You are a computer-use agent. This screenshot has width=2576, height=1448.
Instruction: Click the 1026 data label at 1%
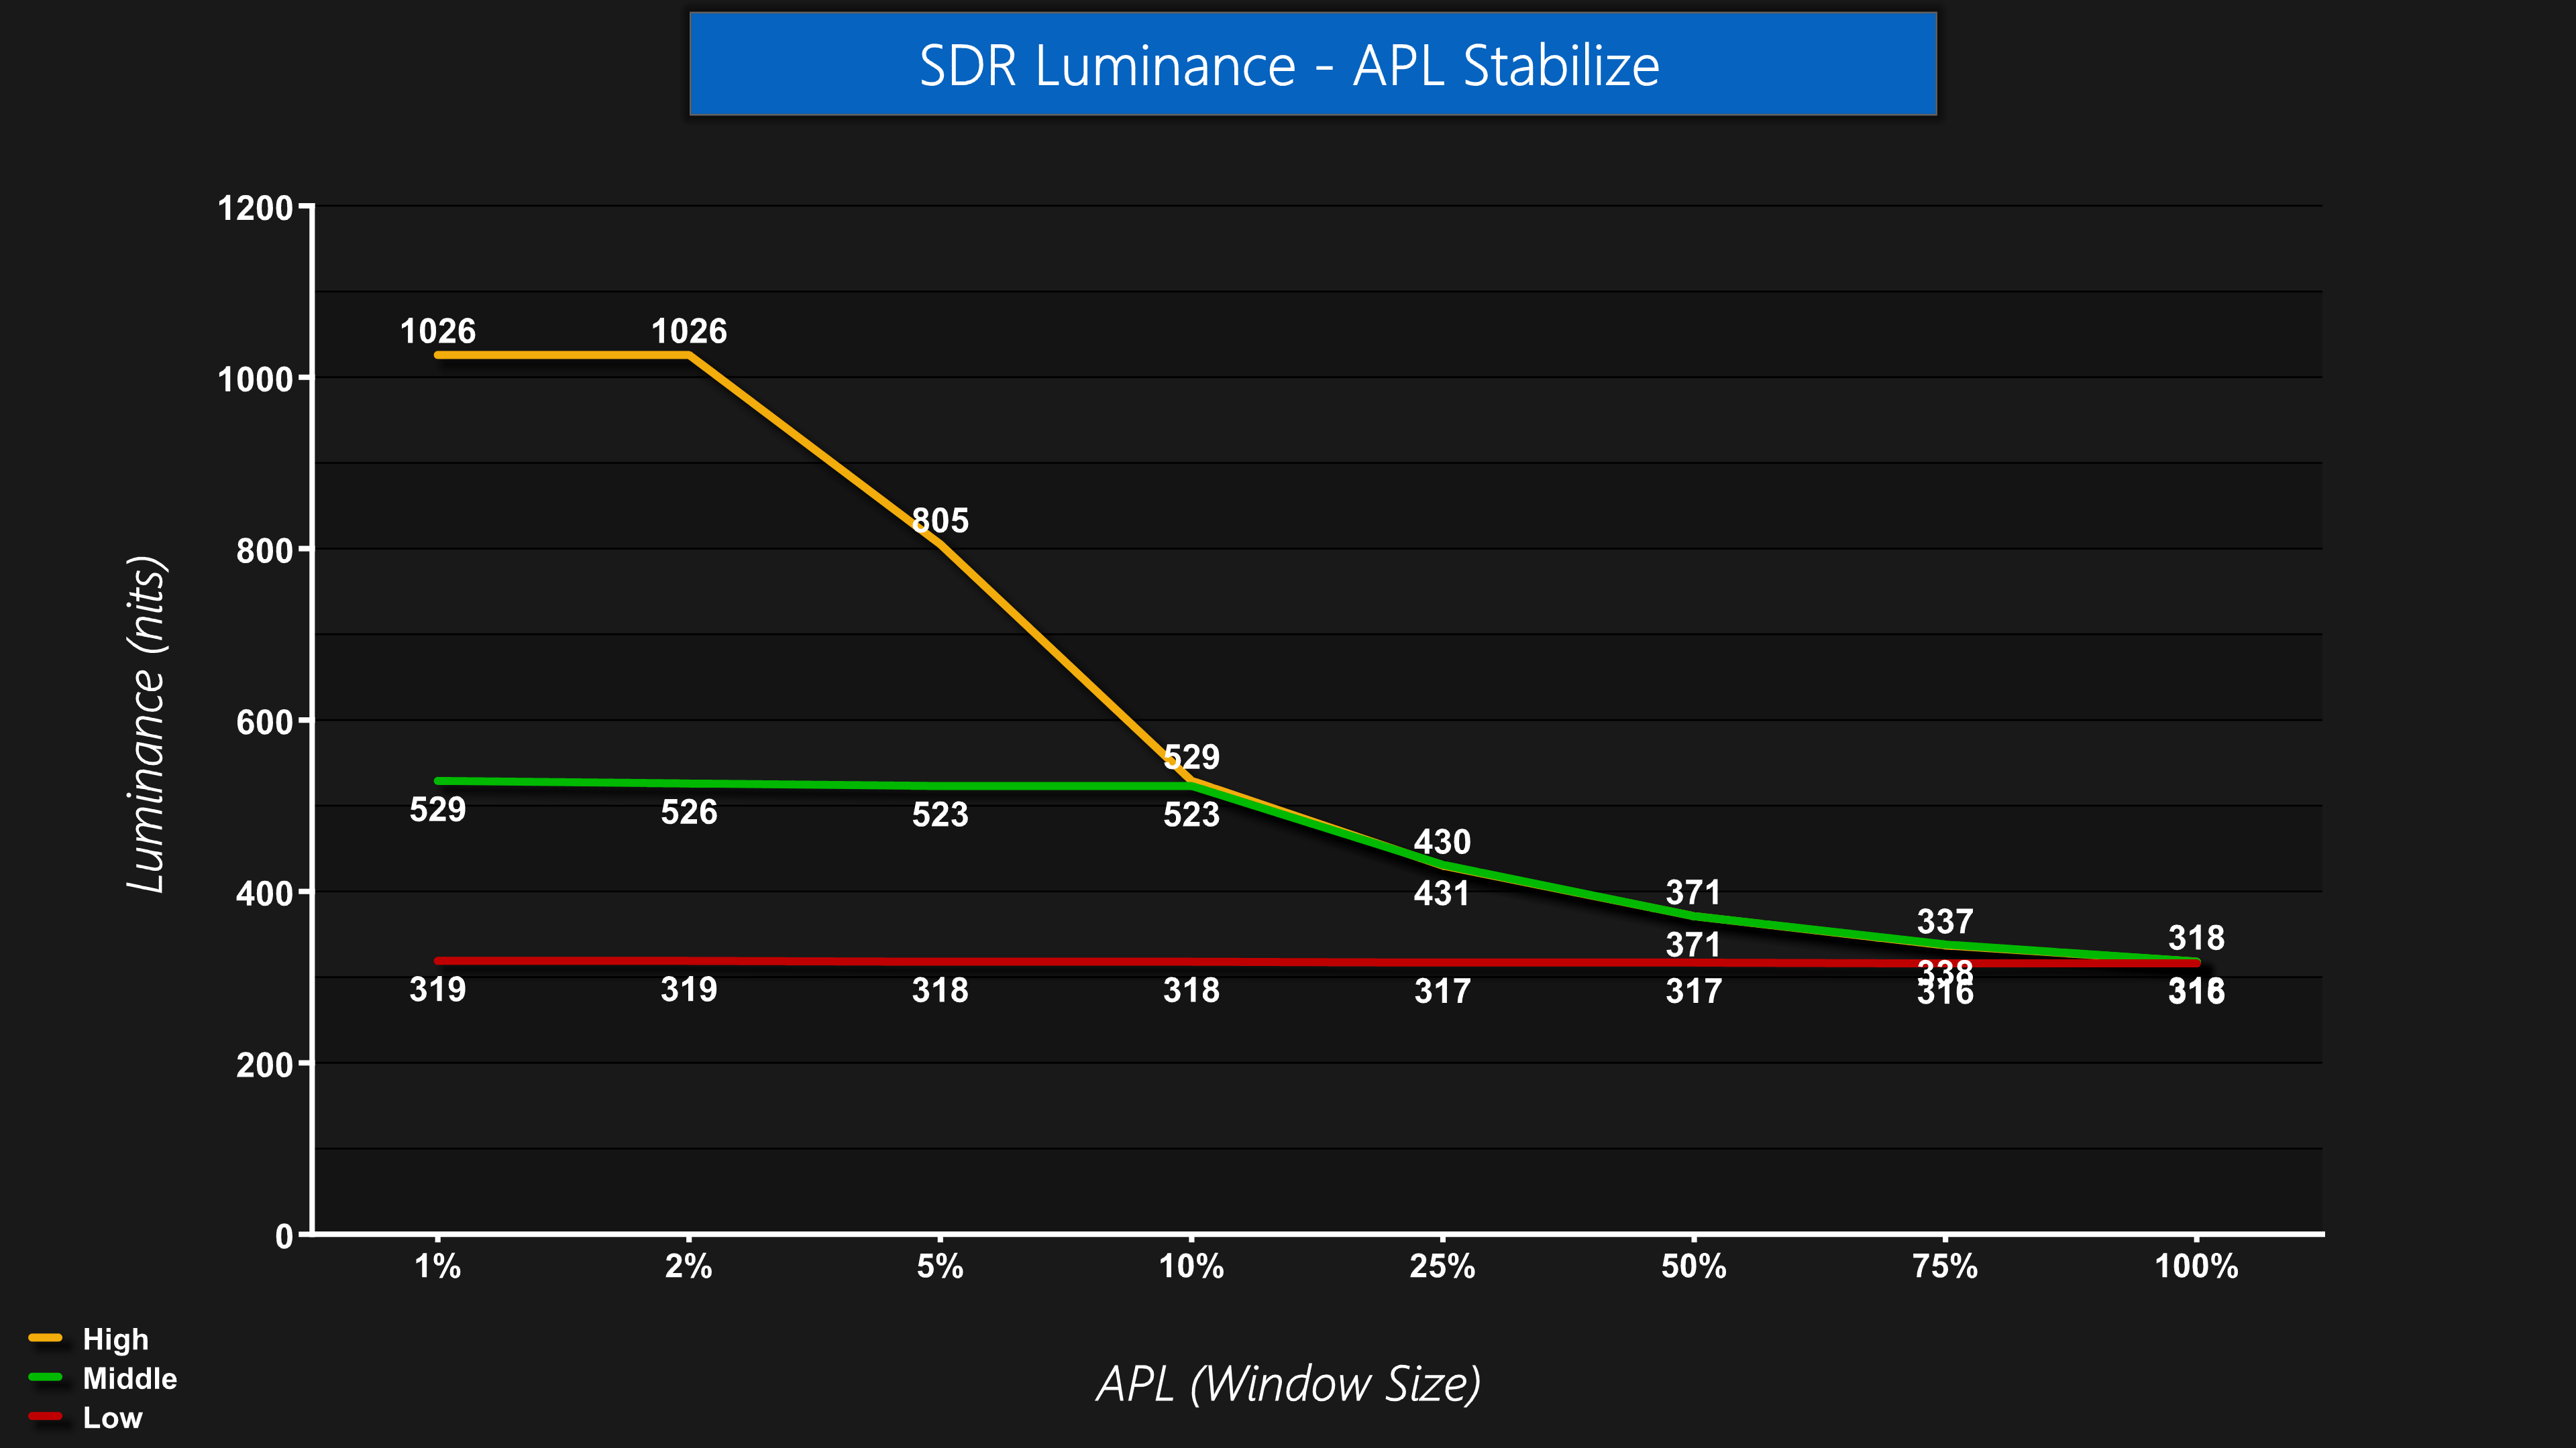[438, 330]
